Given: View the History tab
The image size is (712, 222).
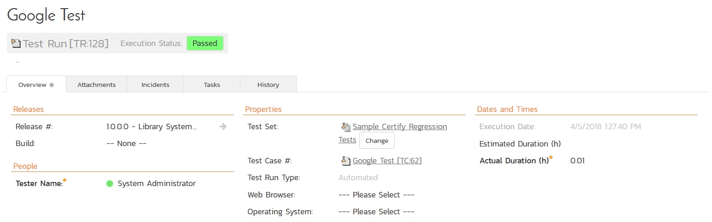Looking at the screenshot, I should tap(268, 85).
